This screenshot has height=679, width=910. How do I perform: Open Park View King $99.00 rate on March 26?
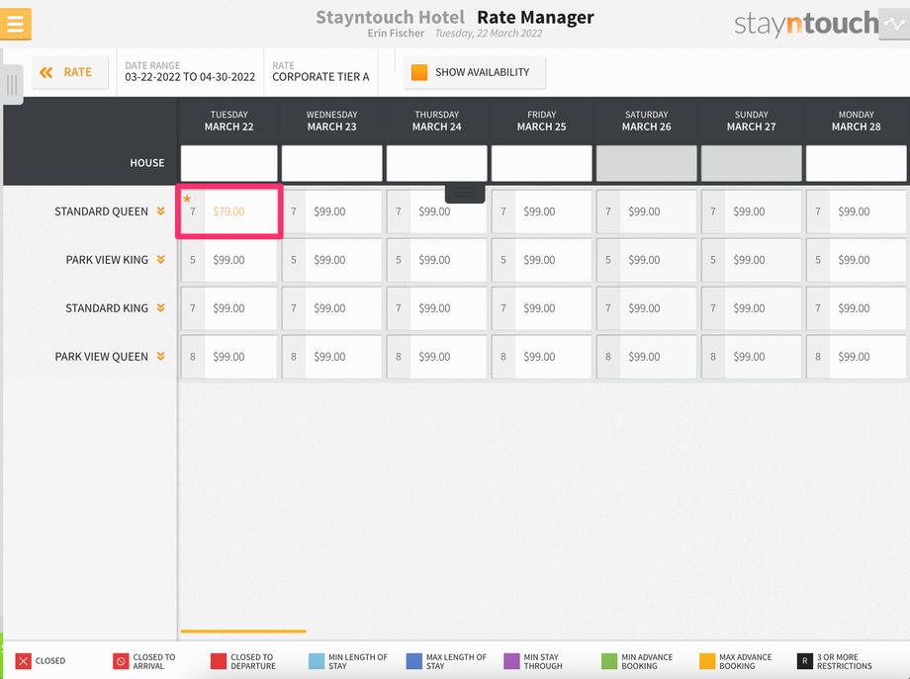coord(647,260)
